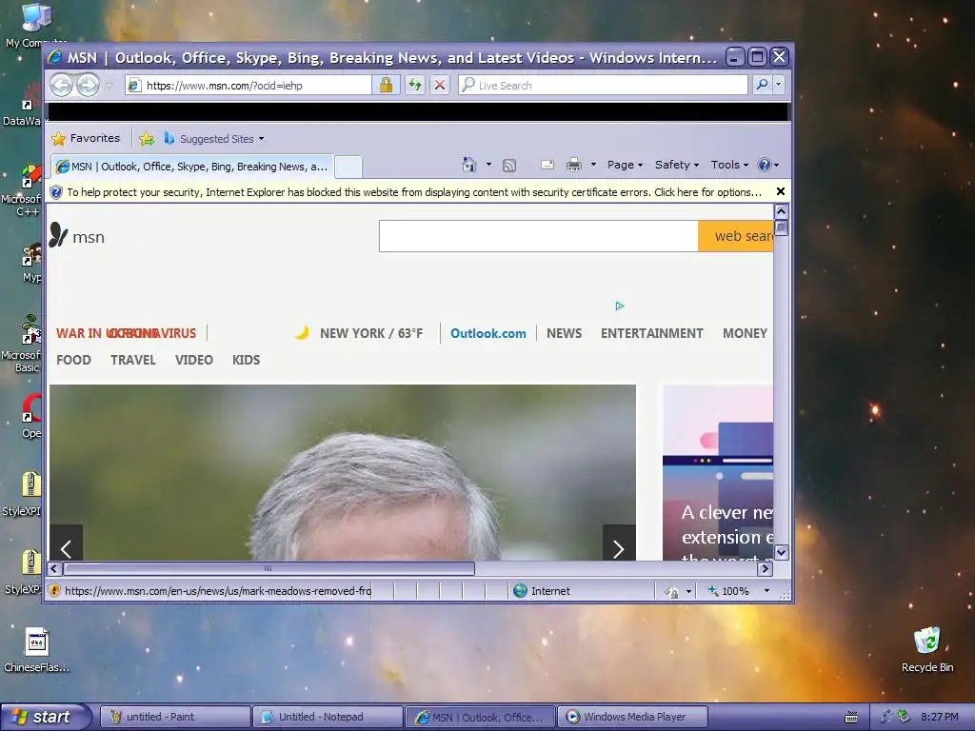The image size is (975, 731).
Task: Stop loading with the red X icon
Action: click(440, 85)
